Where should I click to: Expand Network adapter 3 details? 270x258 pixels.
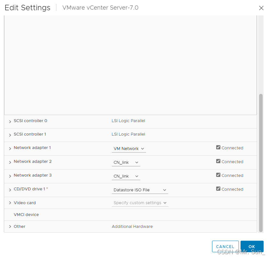pyautogui.click(x=10, y=176)
